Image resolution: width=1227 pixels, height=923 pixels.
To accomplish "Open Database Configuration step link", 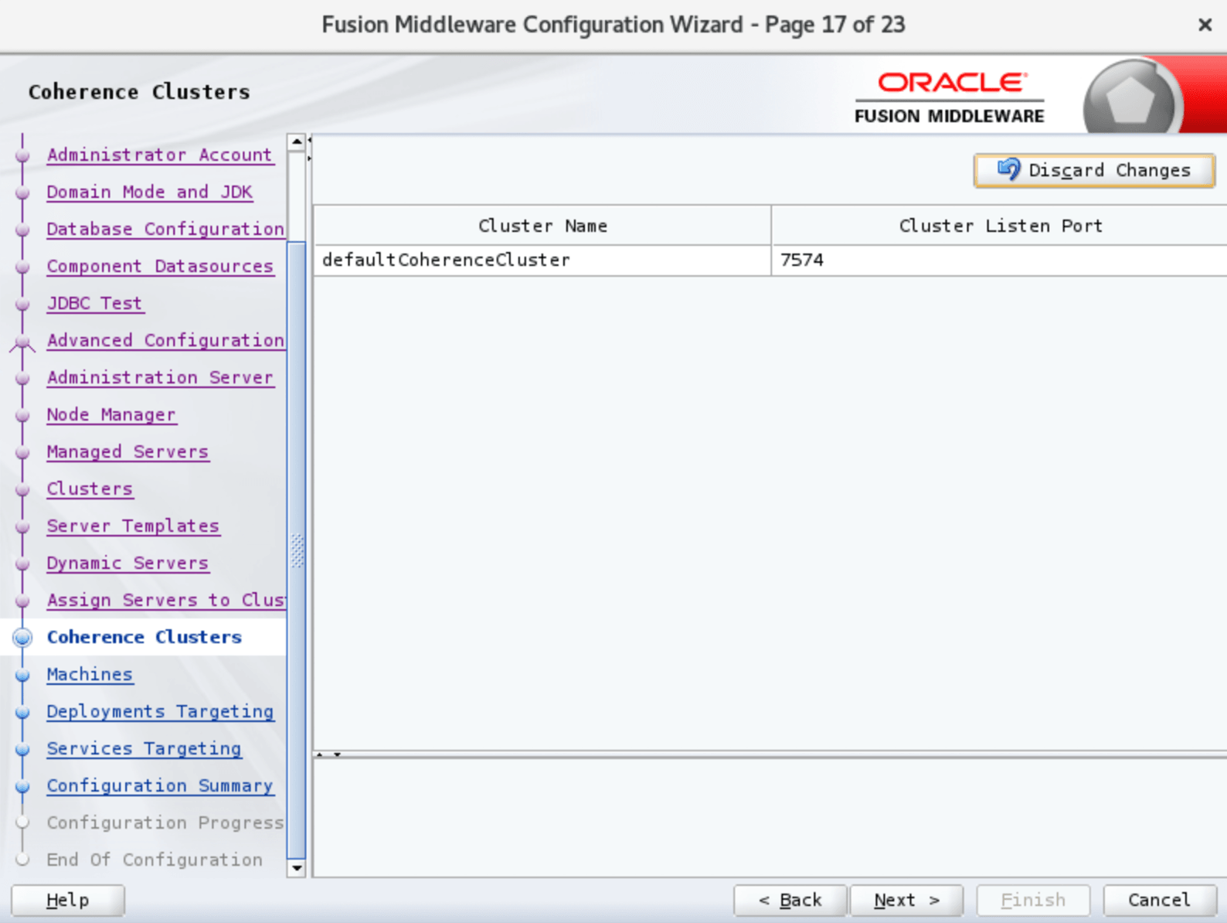I will [x=165, y=229].
